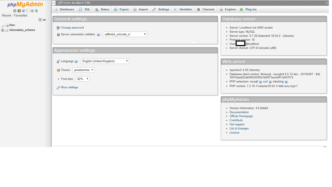Screen dimensions: 332x187
Task: Switch to the Import tab
Action: (x=140, y=9)
